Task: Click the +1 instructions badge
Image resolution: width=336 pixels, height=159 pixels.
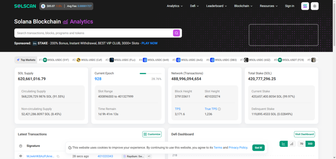Action: pyautogui.click(x=149, y=156)
